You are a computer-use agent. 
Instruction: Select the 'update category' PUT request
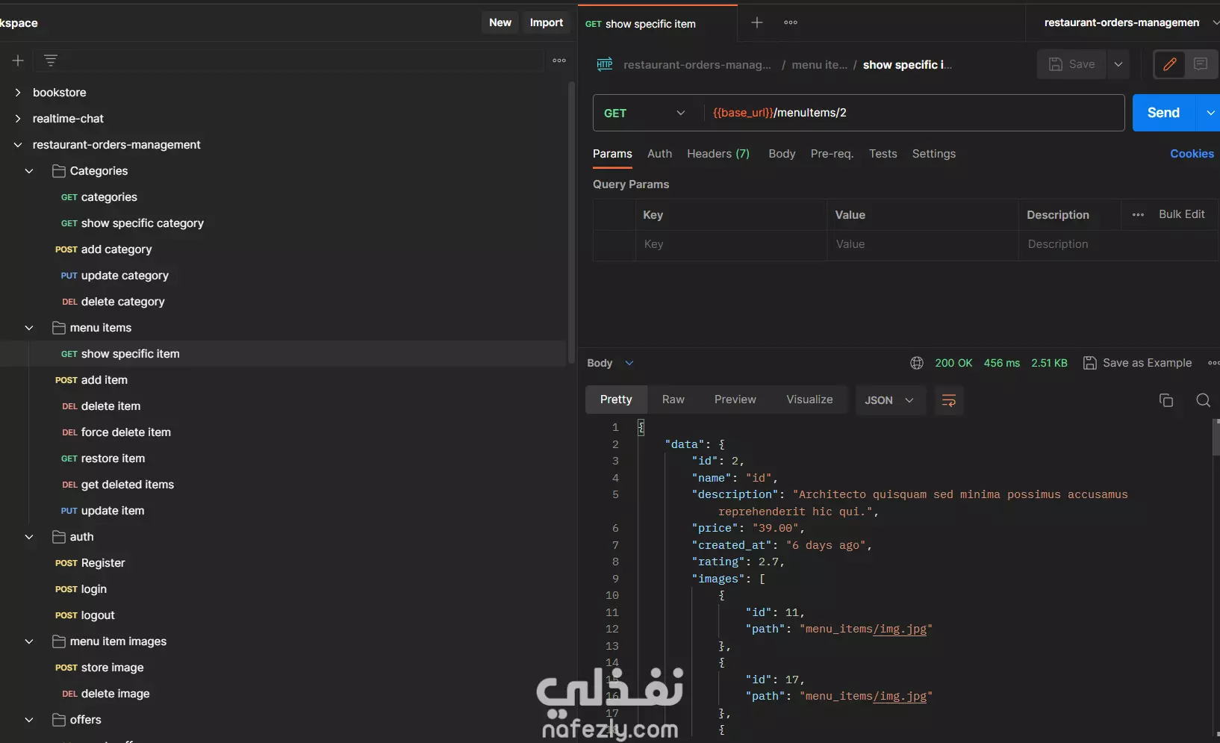point(124,276)
